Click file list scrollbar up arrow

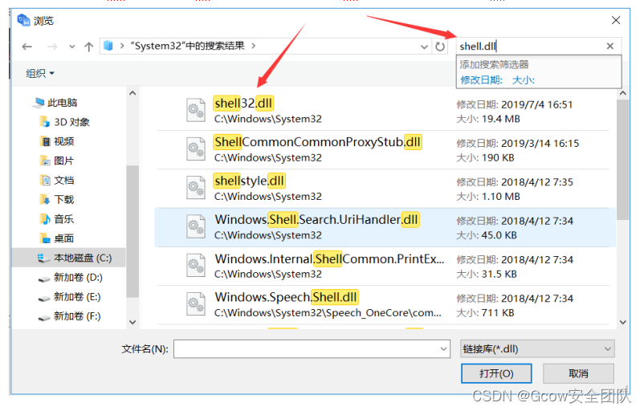coord(622,94)
